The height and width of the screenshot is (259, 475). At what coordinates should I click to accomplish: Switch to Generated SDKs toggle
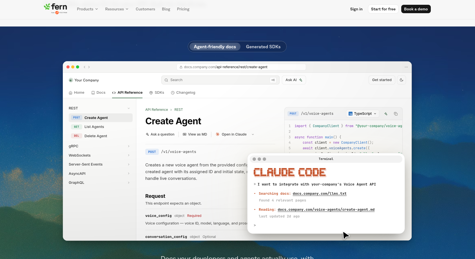coord(263,47)
